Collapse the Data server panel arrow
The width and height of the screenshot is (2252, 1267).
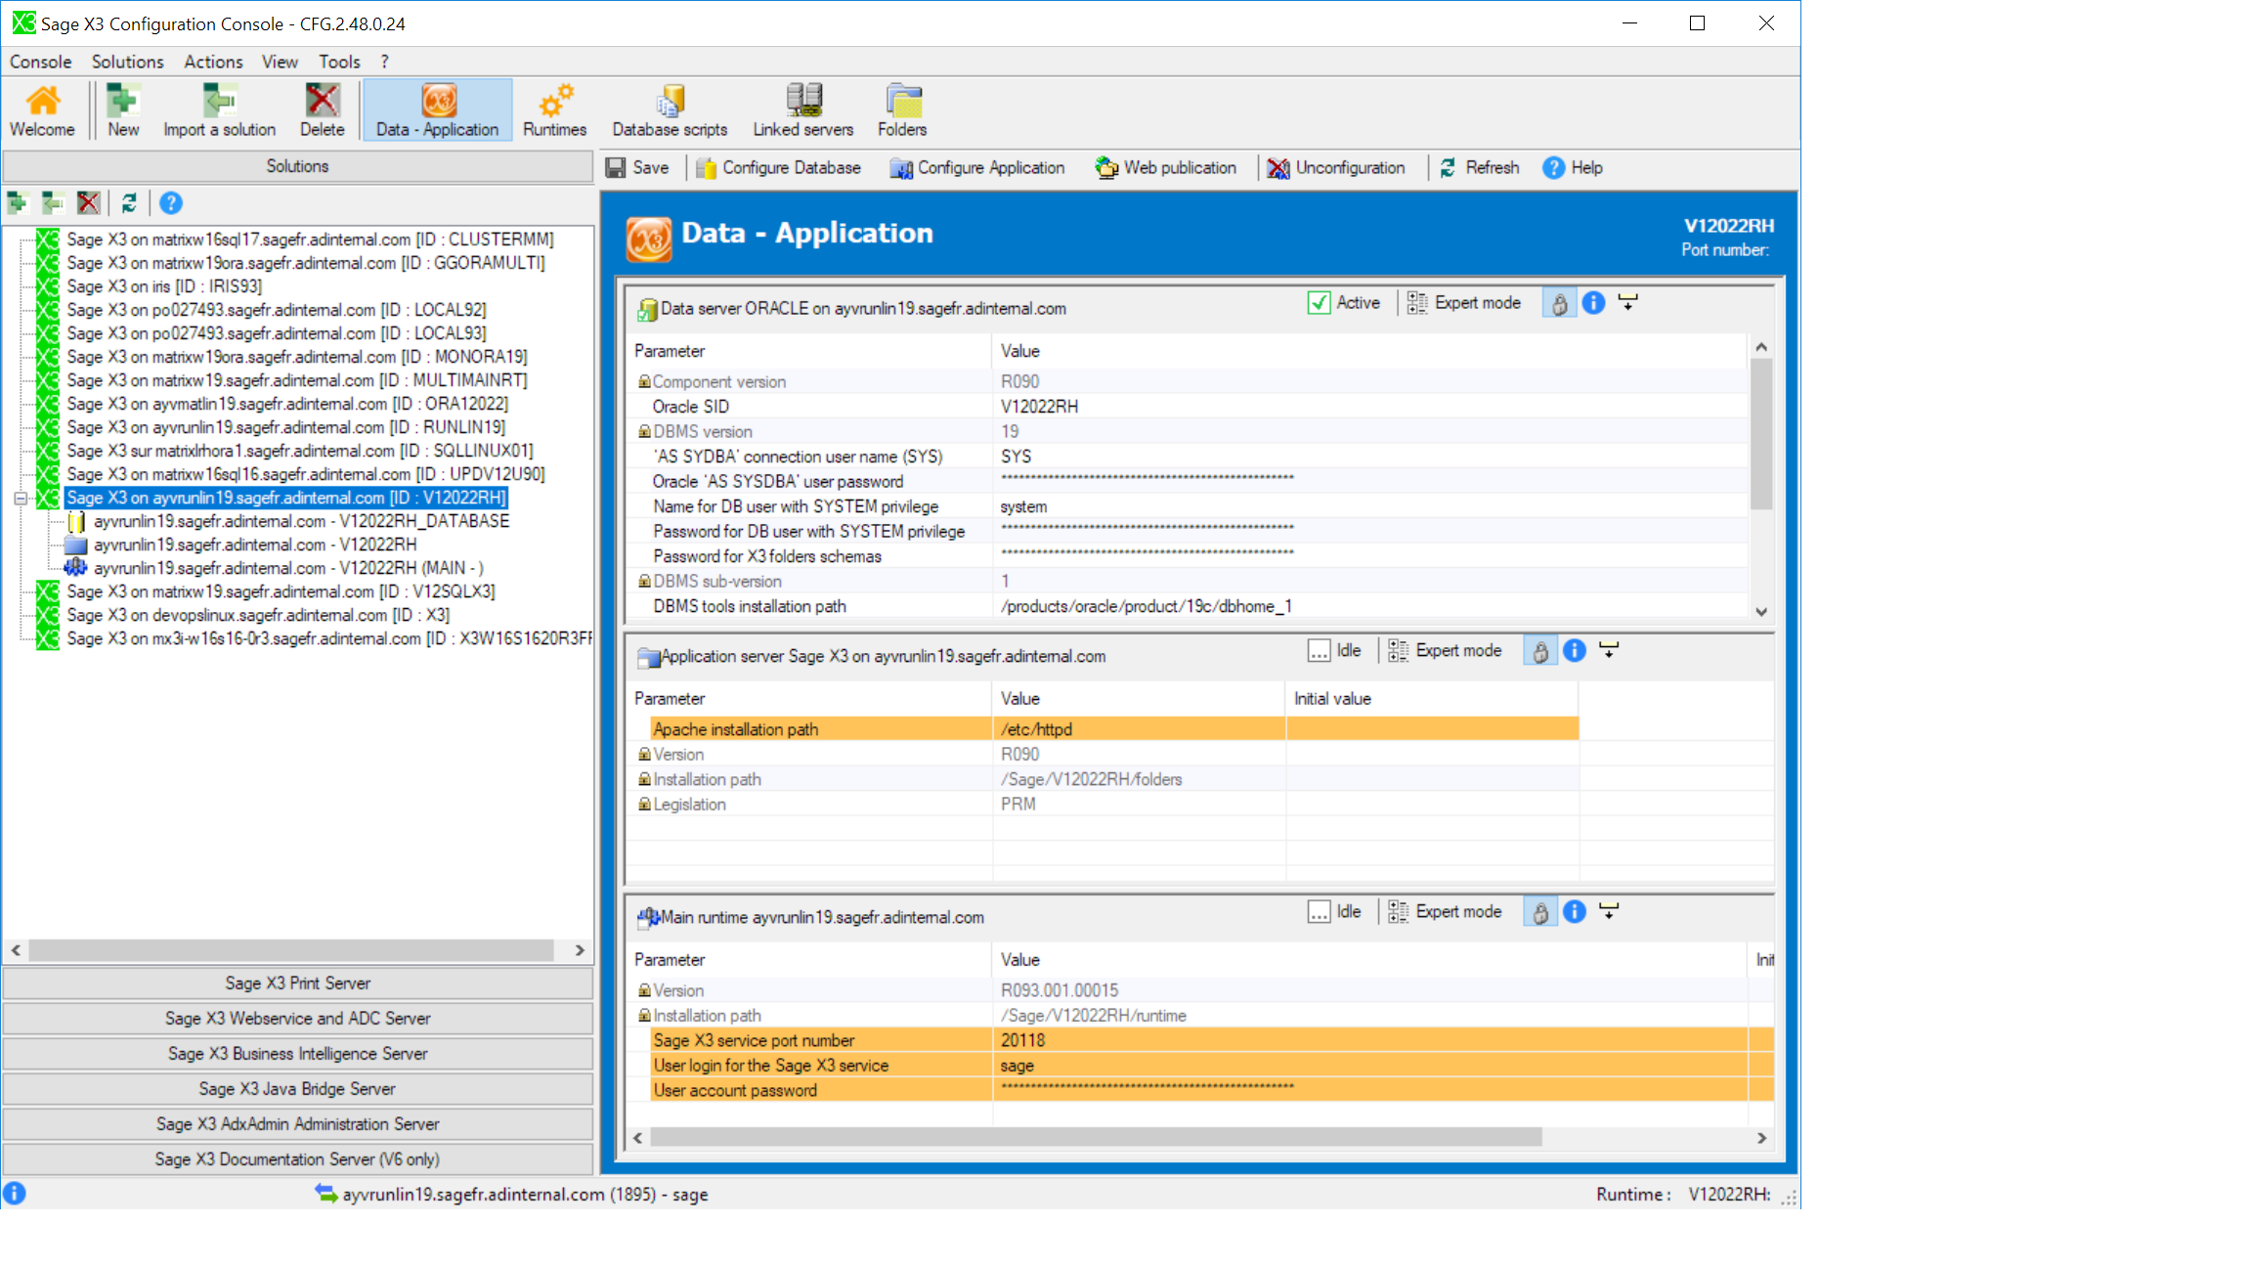click(1627, 303)
